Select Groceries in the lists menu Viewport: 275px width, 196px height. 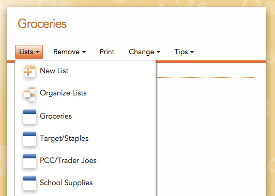56,116
